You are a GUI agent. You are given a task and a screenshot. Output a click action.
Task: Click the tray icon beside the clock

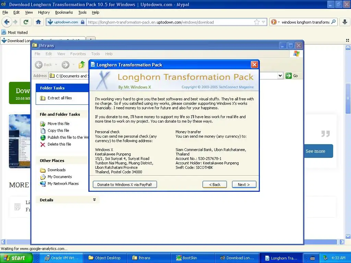[325, 258]
